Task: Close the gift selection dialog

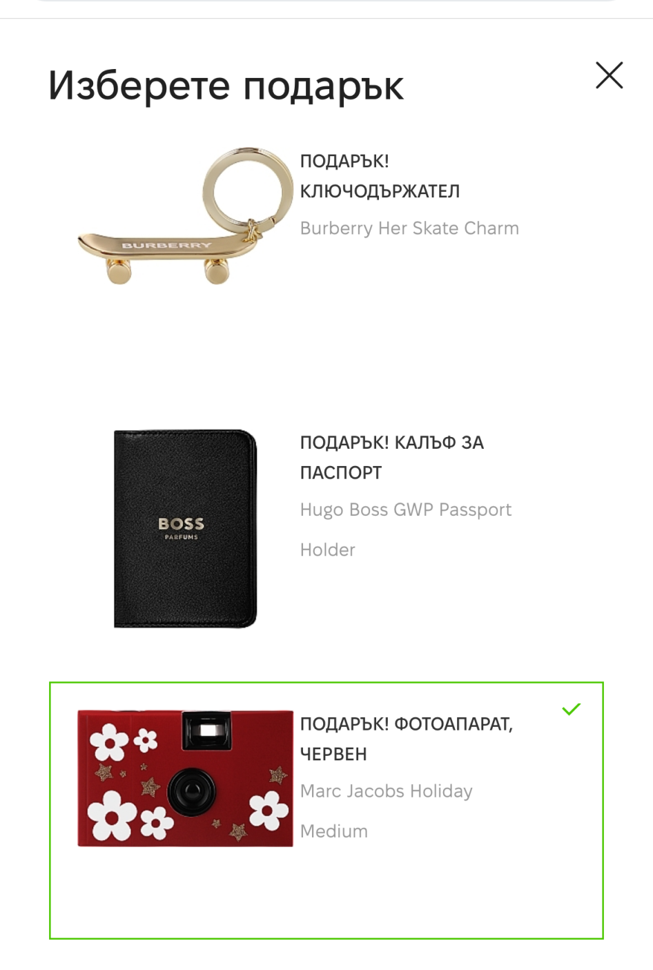Action: (610, 75)
